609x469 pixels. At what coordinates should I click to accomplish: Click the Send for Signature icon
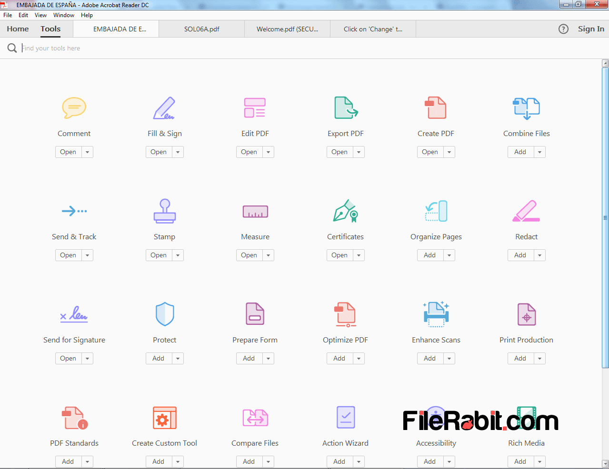pyautogui.click(x=74, y=314)
